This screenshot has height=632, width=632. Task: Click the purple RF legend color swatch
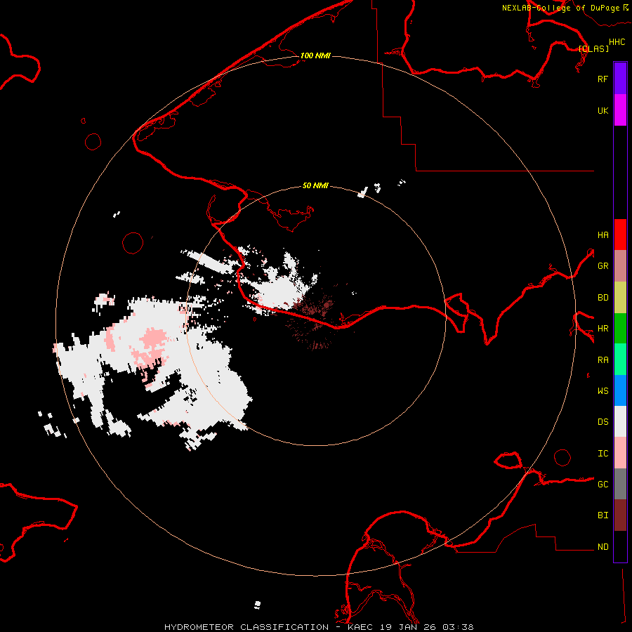tap(620, 78)
